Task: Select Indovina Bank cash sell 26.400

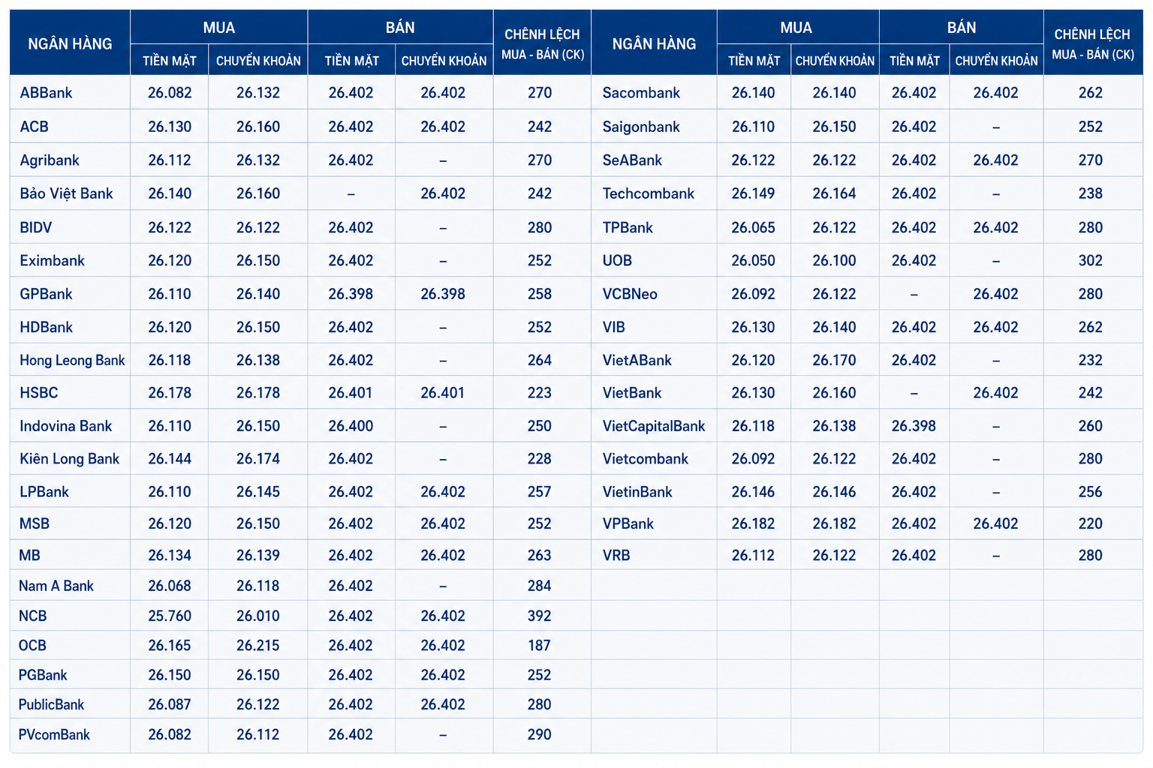Action: pyautogui.click(x=351, y=426)
